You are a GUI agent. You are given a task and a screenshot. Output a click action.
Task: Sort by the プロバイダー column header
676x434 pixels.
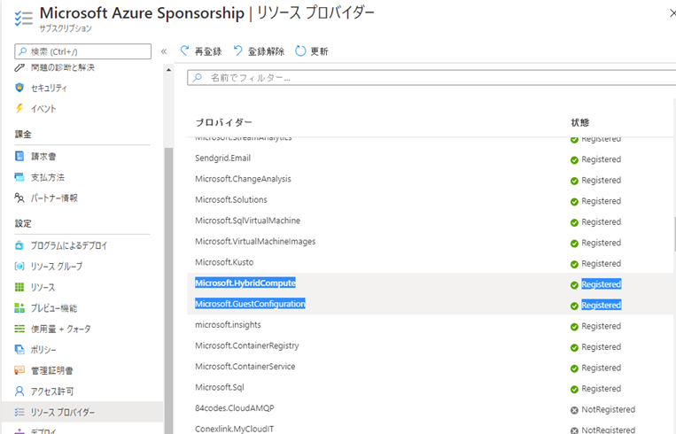coord(224,123)
